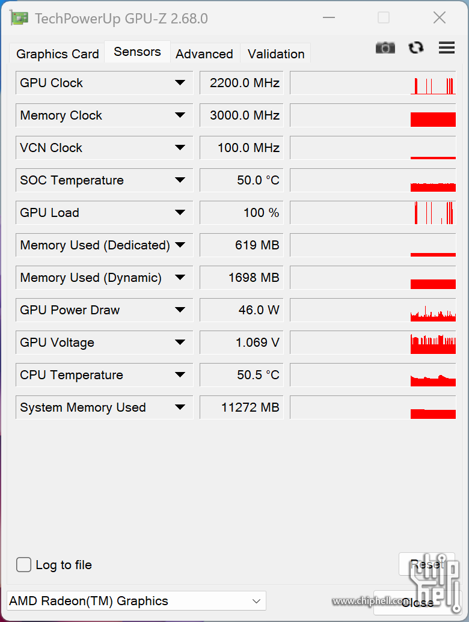
Task: Click the GPU Load history graph
Action: coord(373,213)
